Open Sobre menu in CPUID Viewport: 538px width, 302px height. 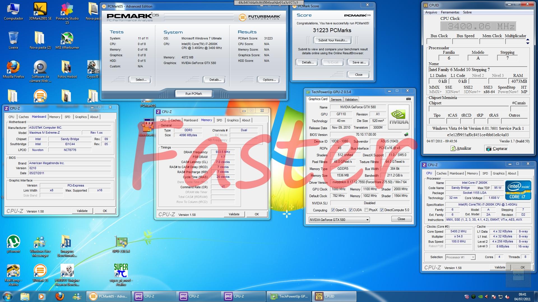click(467, 12)
